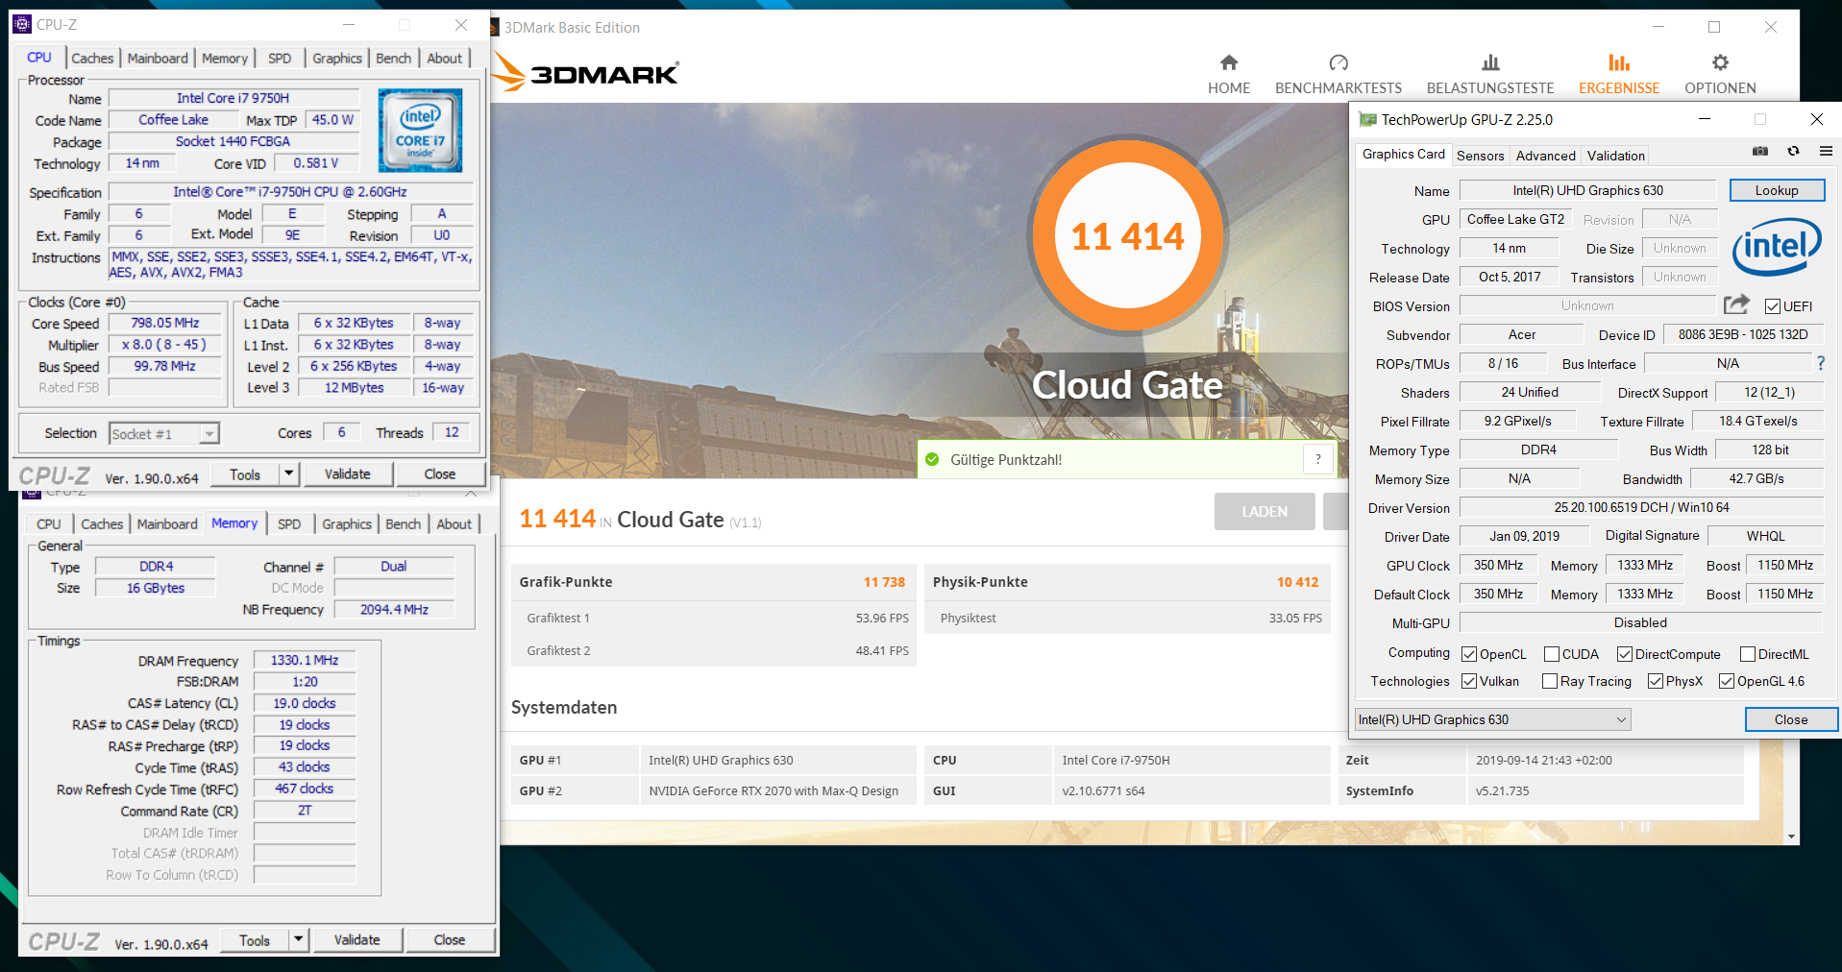Click the GPU-Z title bar app icon
1842x972 pixels.
(x=1367, y=119)
